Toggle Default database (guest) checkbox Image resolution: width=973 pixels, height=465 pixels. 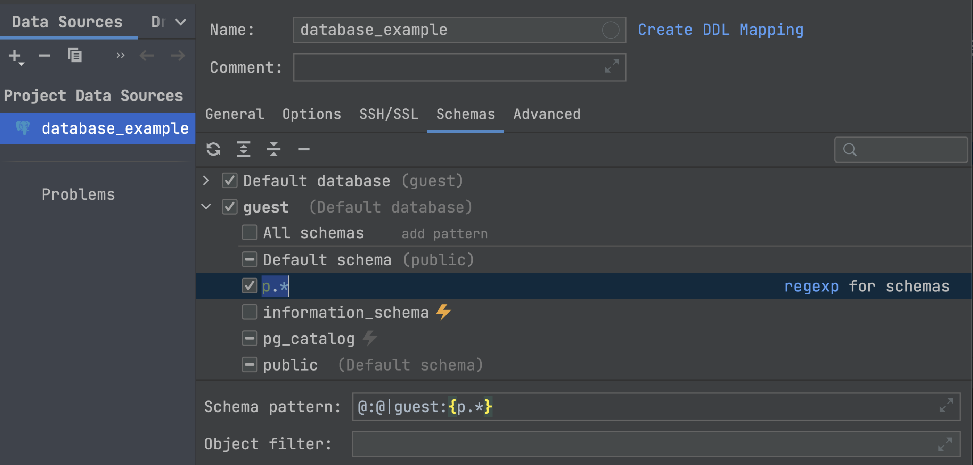229,181
